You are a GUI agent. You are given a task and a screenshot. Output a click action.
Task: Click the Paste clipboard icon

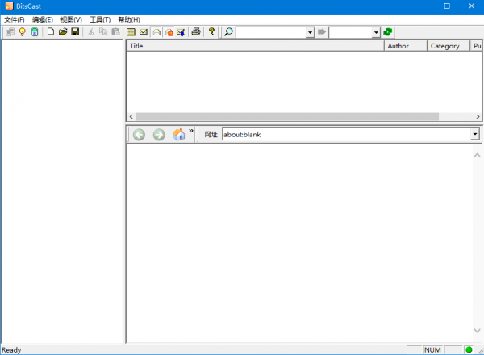click(115, 31)
